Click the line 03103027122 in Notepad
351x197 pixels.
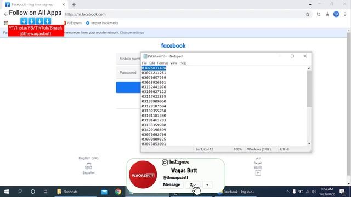pyautogui.click(x=154, y=92)
